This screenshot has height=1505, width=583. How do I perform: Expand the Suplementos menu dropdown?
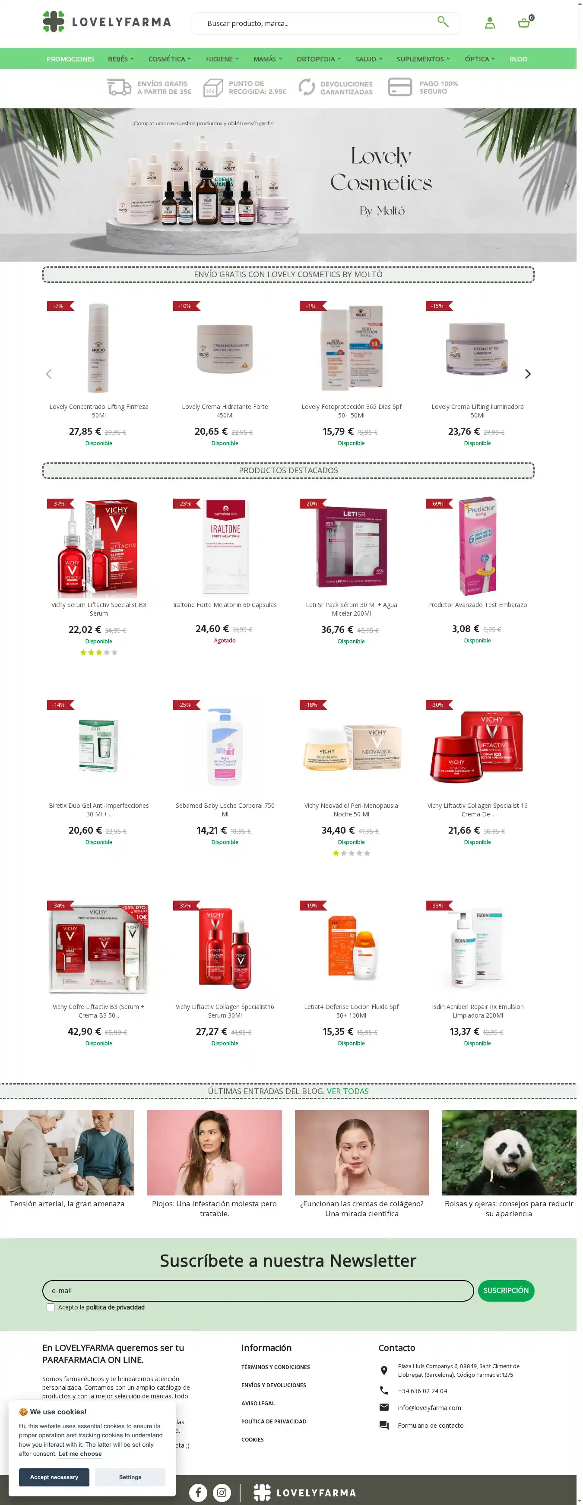(x=423, y=59)
